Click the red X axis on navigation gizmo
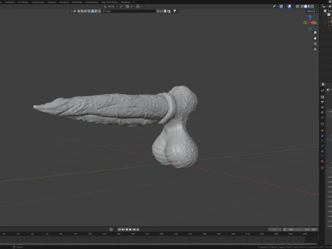 pyautogui.click(x=313, y=23)
